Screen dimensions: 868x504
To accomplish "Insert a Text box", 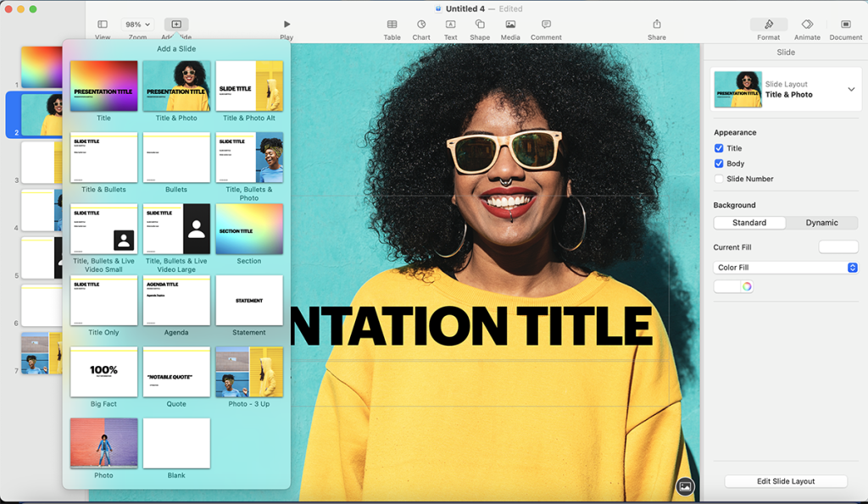I will pyautogui.click(x=450, y=27).
